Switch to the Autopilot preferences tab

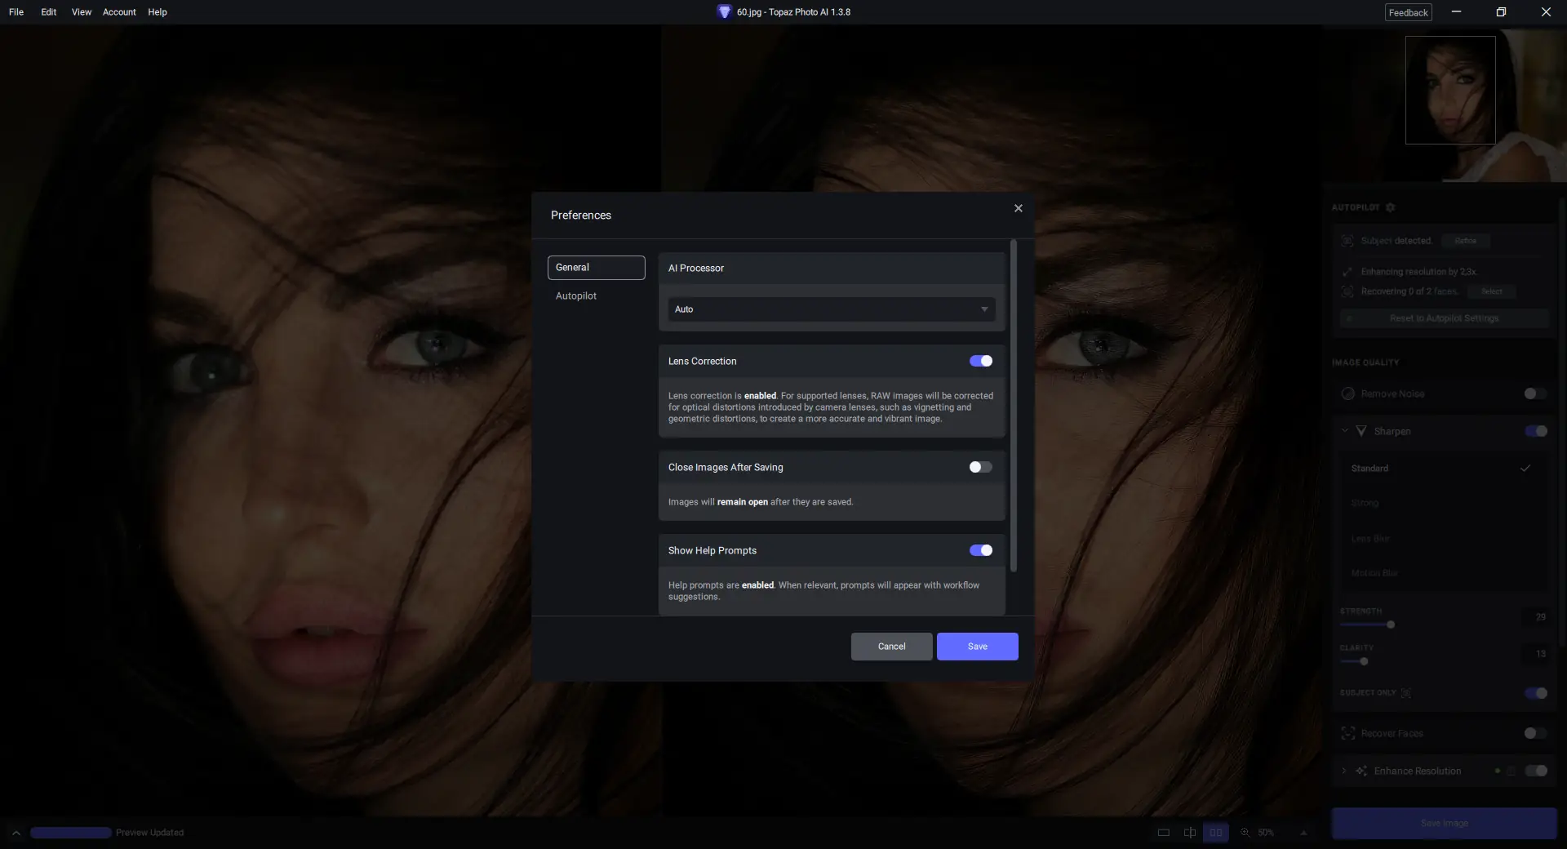point(576,296)
